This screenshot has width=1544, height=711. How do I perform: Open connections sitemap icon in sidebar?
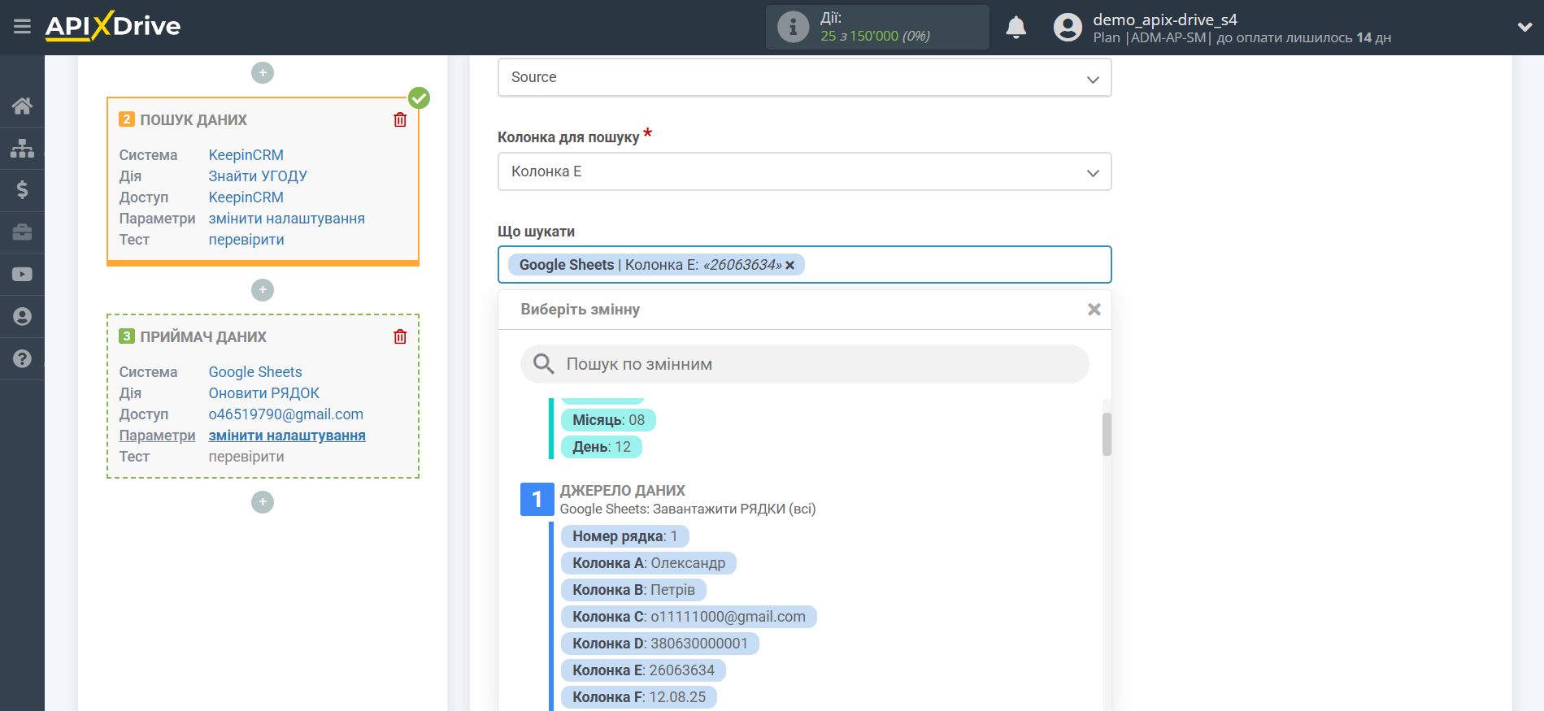tap(22, 148)
